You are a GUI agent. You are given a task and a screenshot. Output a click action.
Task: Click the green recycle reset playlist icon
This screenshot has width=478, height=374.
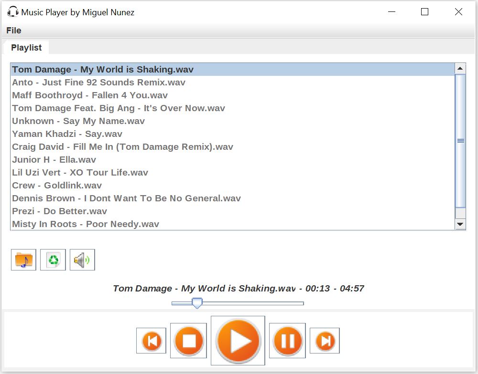click(53, 260)
